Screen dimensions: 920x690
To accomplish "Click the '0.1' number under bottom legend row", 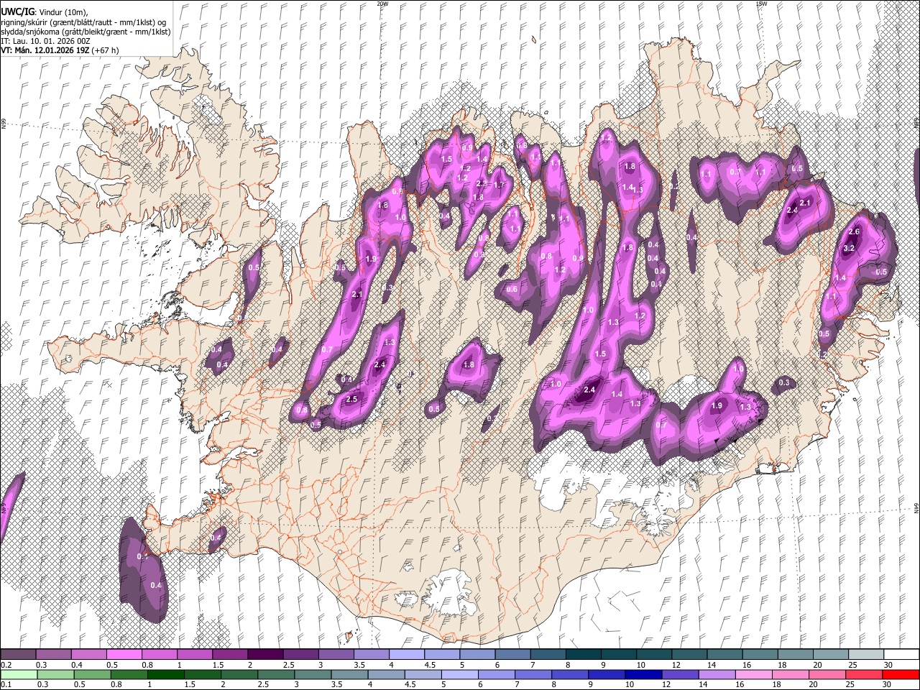I will click(6, 684).
